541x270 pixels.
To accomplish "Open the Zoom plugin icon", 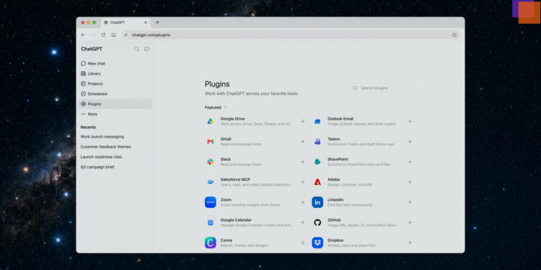I will (210, 202).
